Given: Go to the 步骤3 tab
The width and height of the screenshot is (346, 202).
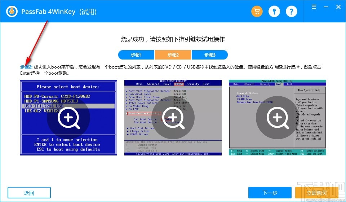Looking at the screenshot, I should pyautogui.click(x=210, y=55).
